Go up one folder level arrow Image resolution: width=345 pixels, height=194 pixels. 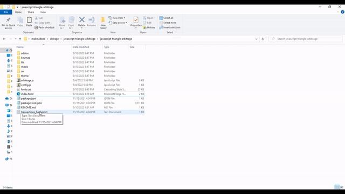click(20, 39)
